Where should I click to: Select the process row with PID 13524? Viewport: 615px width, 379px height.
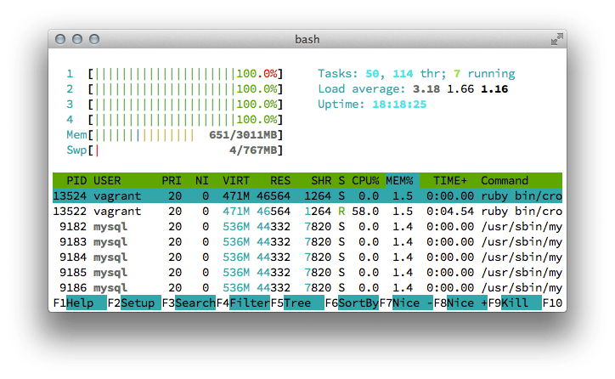point(307,195)
